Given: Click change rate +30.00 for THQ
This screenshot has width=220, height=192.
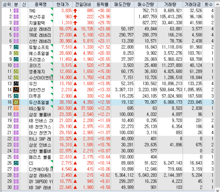Looking at the screenshot, I should (104, 11).
